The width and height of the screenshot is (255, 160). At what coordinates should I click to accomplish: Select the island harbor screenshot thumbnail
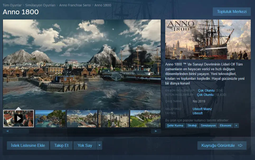pyautogui.click(x=50, y=119)
